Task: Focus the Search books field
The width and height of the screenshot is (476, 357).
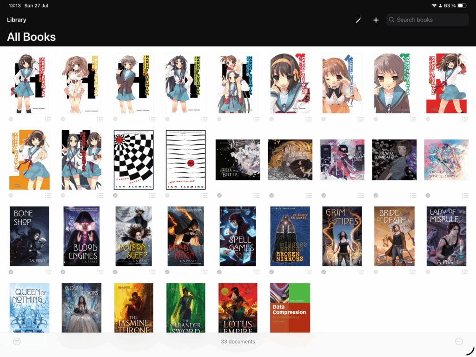Action: [x=428, y=20]
